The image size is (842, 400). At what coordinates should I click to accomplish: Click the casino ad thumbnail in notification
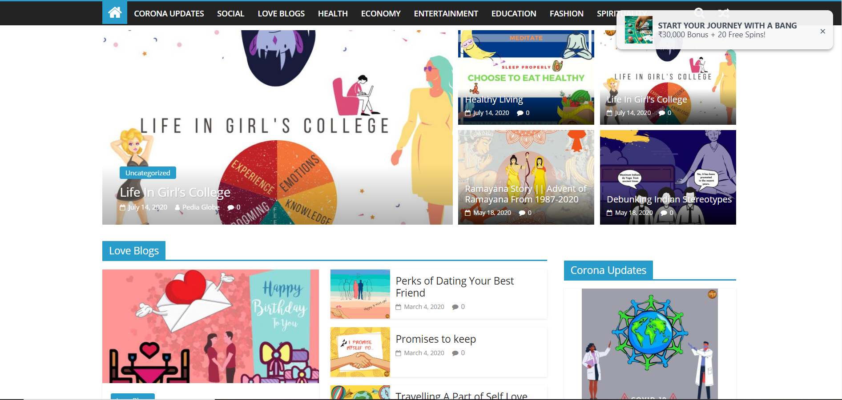click(638, 30)
